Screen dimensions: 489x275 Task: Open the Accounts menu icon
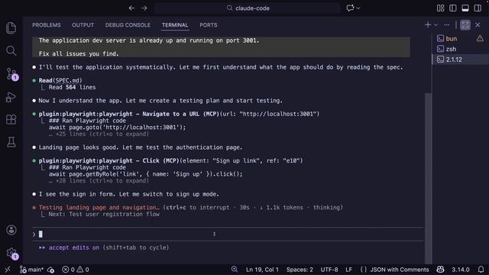point(11,230)
